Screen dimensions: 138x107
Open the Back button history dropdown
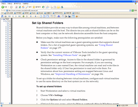point(8,7)
